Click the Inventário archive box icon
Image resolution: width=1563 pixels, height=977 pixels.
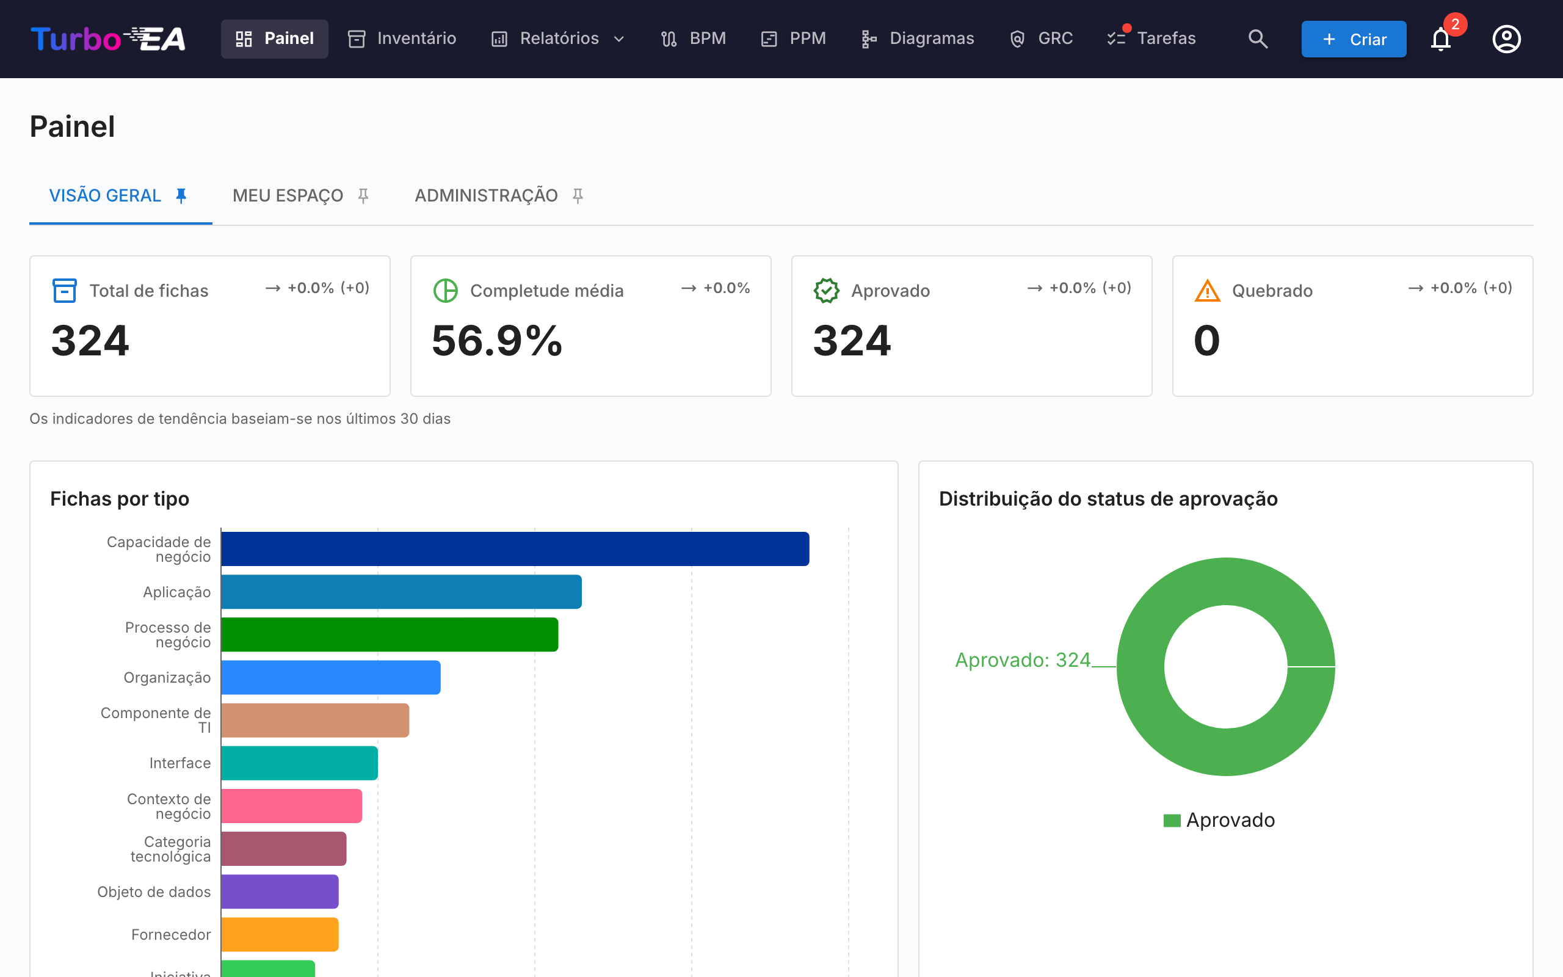pos(357,38)
